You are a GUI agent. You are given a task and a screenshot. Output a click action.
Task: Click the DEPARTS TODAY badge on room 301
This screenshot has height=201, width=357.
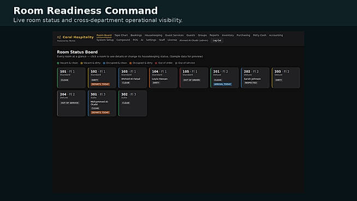coord(100,113)
